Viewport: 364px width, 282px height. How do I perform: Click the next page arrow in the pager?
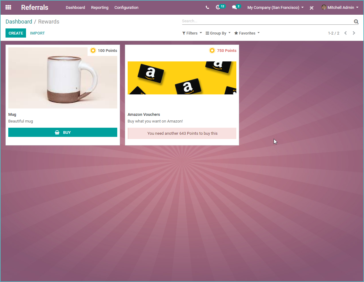click(354, 33)
